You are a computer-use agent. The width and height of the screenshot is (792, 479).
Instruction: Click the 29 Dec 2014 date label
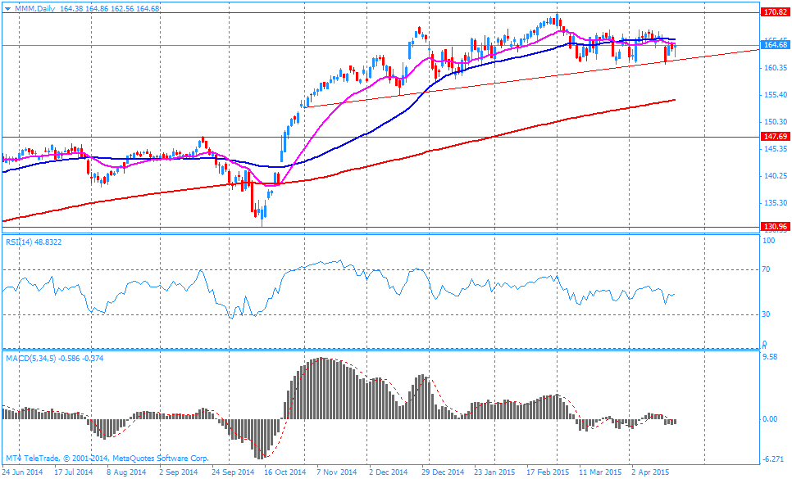point(443,472)
